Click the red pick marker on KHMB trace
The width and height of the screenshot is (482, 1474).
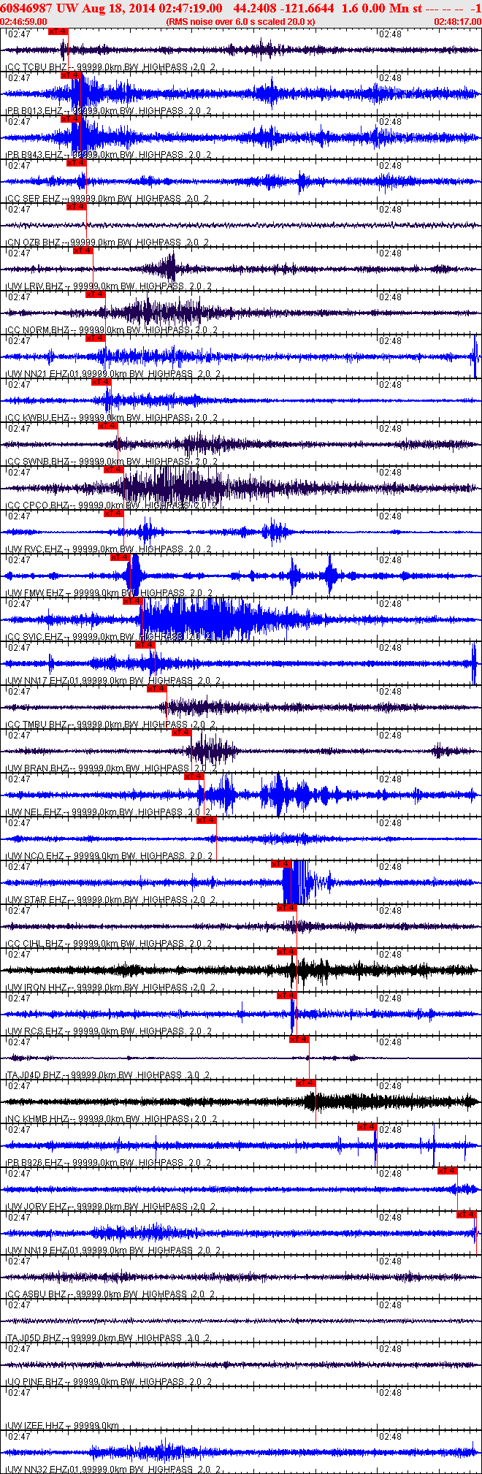tap(306, 1083)
